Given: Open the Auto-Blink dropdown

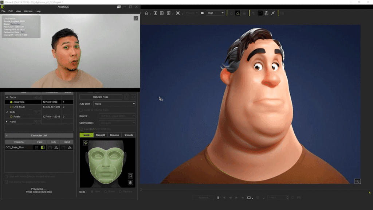Looking at the screenshot, I should pyautogui.click(x=115, y=104).
